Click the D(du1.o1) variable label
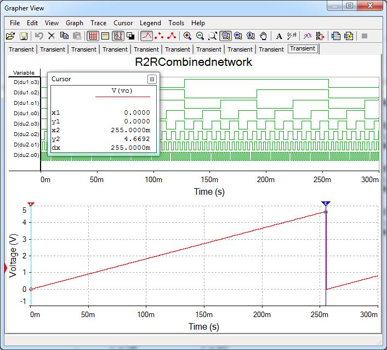 click(26, 103)
